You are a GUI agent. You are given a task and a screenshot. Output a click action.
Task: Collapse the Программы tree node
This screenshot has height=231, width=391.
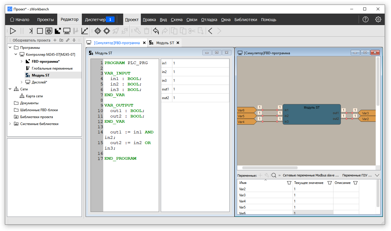point(10,48)
